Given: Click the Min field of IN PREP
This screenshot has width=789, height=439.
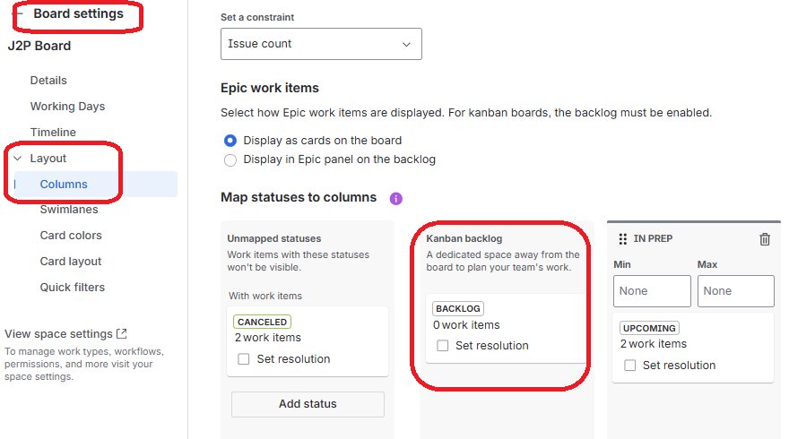Looking at the screenshot, I should (x=652, y=291).
